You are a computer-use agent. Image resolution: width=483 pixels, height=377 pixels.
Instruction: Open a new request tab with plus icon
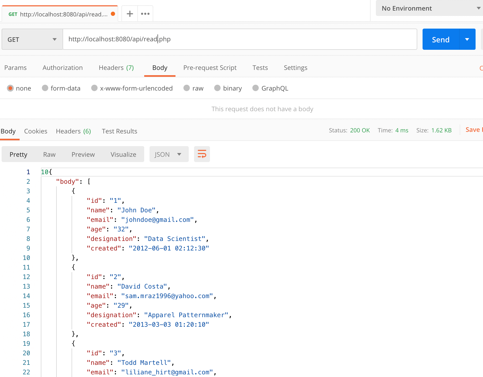[130, 14]
